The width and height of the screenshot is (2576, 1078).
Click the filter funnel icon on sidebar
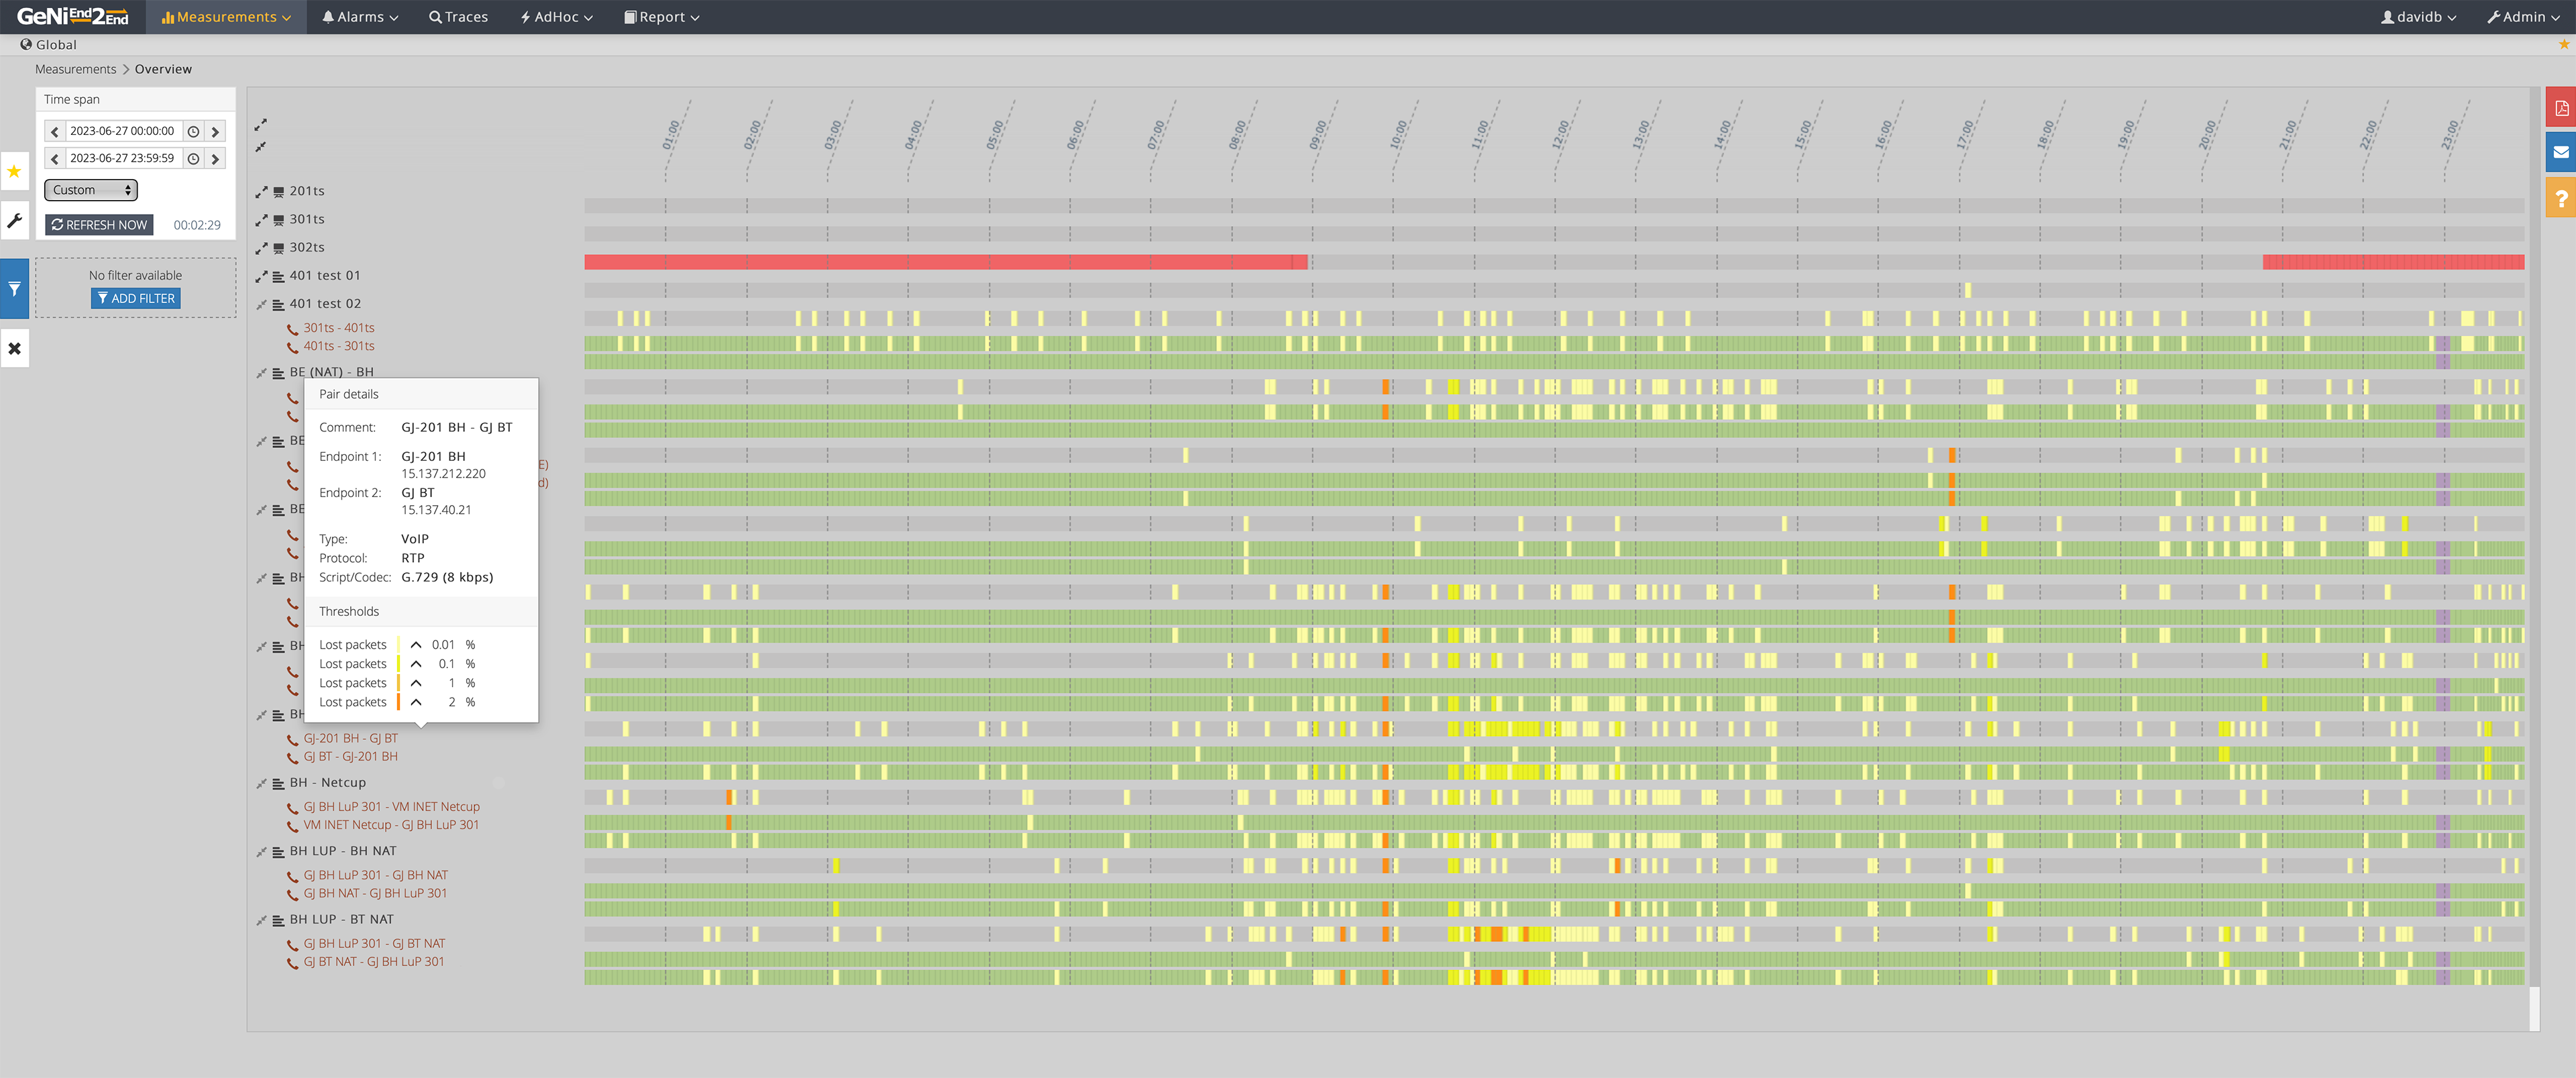pos(15,289)
